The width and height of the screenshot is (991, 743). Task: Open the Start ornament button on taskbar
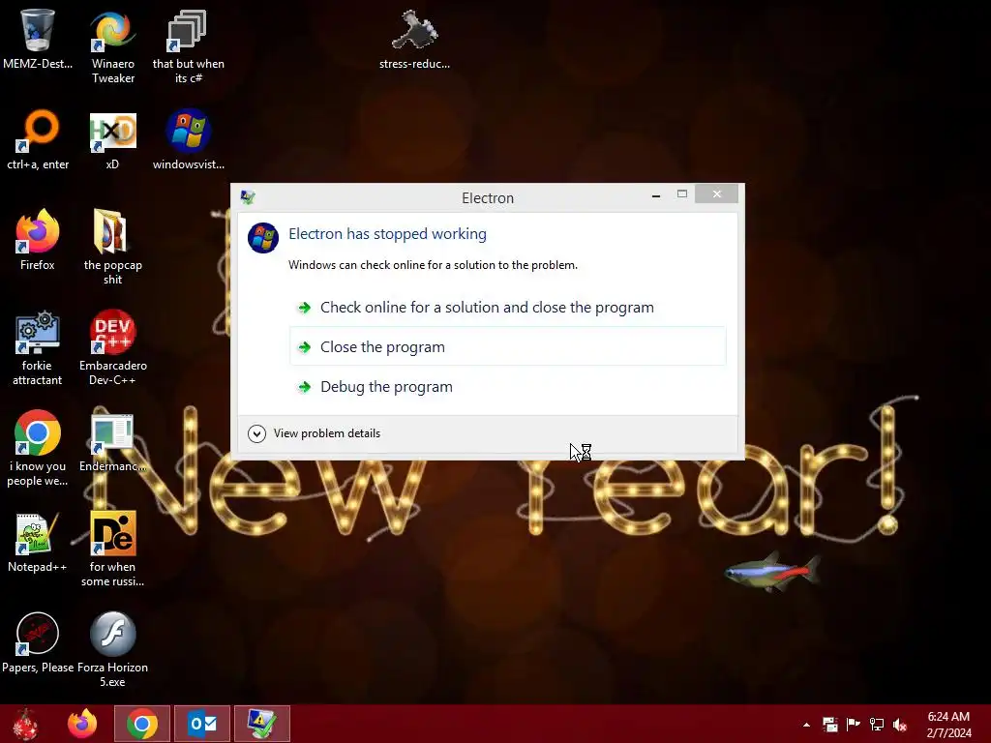tap(25, 724)
